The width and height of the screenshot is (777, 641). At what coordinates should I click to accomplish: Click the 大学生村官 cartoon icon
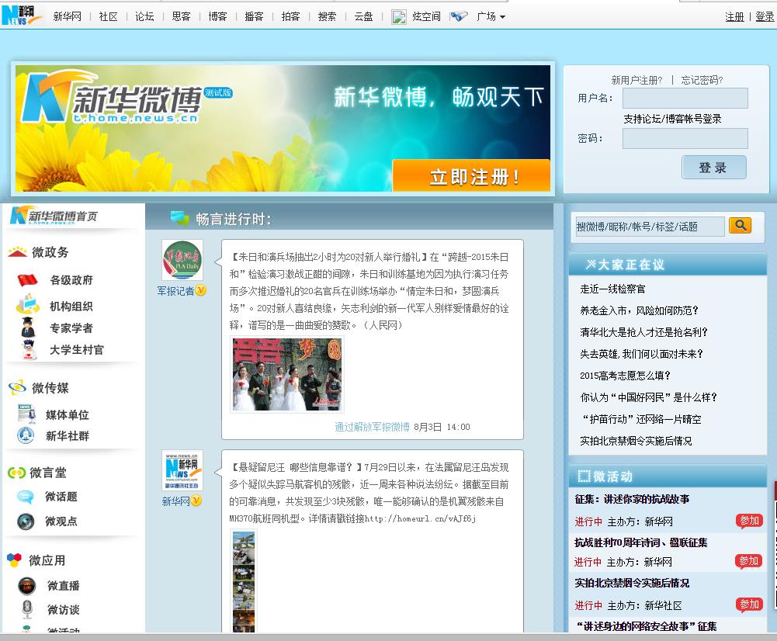click(x=29, y=349)
